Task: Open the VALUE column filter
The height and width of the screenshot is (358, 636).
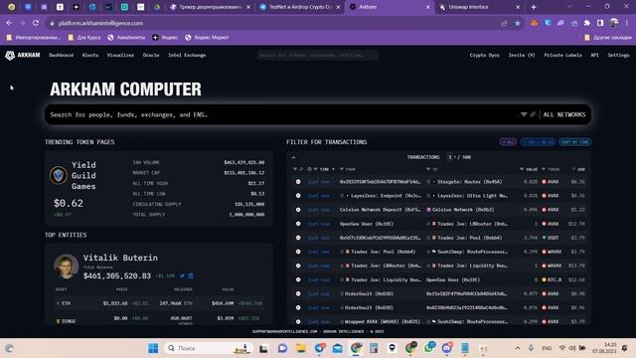Action: click(x=522, y=169)
